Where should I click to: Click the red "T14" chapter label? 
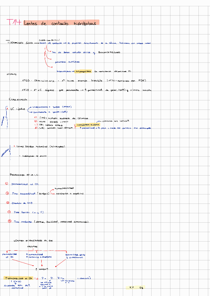15,23
